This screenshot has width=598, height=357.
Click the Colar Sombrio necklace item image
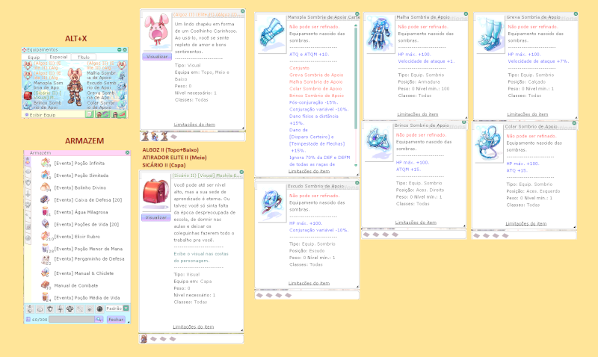pos(489,144)
